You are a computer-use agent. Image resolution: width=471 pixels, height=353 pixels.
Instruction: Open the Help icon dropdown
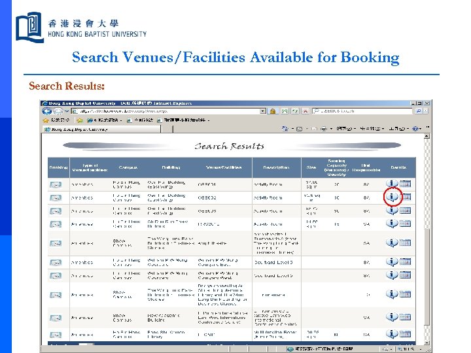(x=417, y=129)
